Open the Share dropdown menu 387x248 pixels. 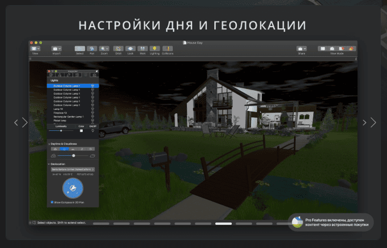point(301,49)
